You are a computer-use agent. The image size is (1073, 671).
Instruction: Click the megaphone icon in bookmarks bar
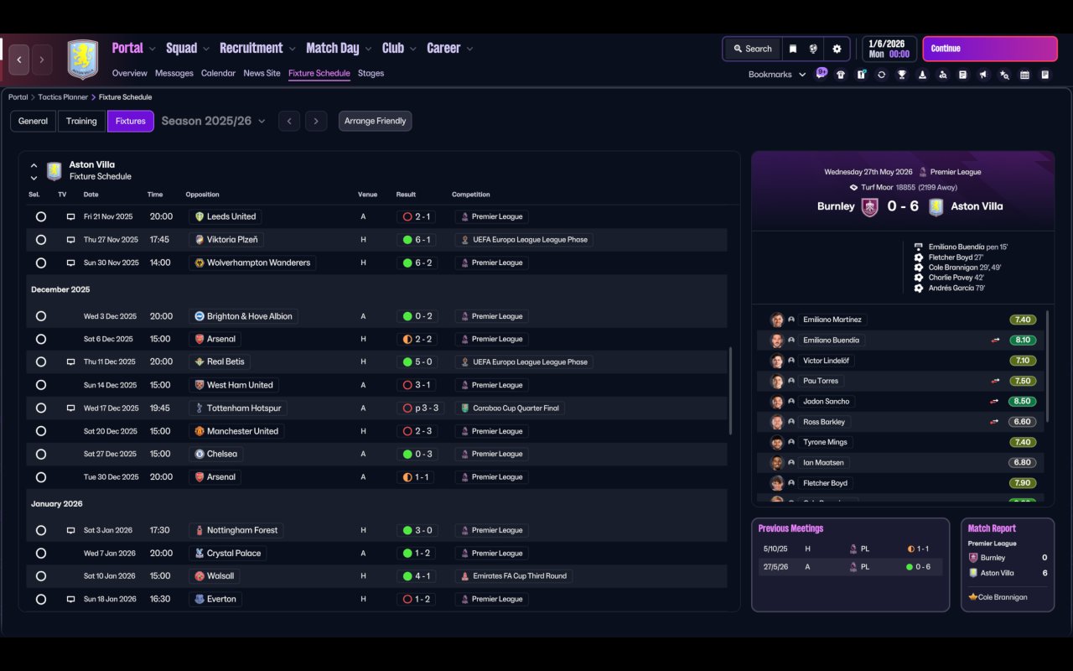(x=983, y=75)
